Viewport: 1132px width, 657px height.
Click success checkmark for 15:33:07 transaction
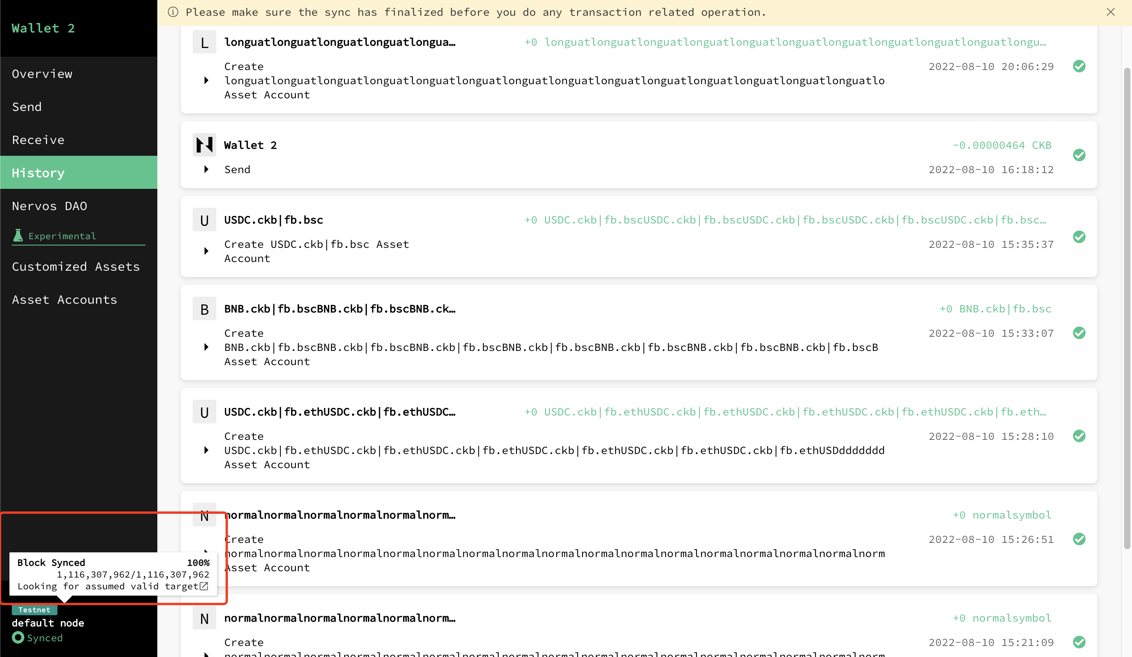click(1079, 333)
